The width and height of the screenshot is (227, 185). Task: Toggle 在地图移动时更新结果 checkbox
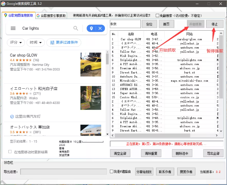10,152
